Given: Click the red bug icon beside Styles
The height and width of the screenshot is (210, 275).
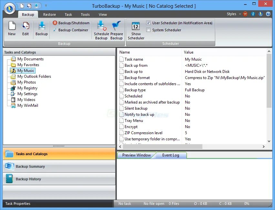Looking at the screenshot, I should 245,14.
